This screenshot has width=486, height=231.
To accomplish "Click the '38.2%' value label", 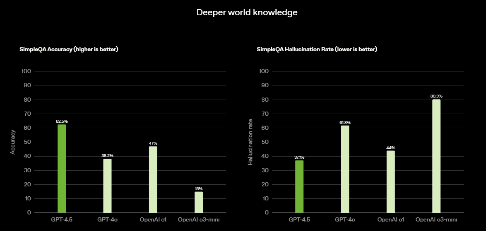I will click(x=107, y=156).
